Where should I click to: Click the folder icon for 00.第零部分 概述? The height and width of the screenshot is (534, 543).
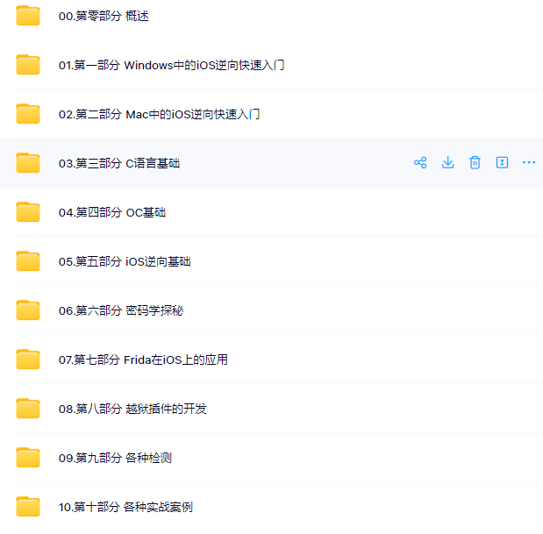[x=28, y=16]
